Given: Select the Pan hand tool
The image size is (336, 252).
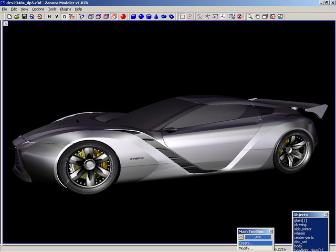Looking at the screenshot, I should pos(258,16).
